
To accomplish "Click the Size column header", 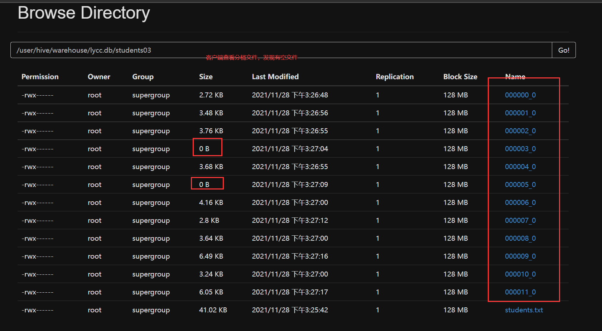I will 206,77.
